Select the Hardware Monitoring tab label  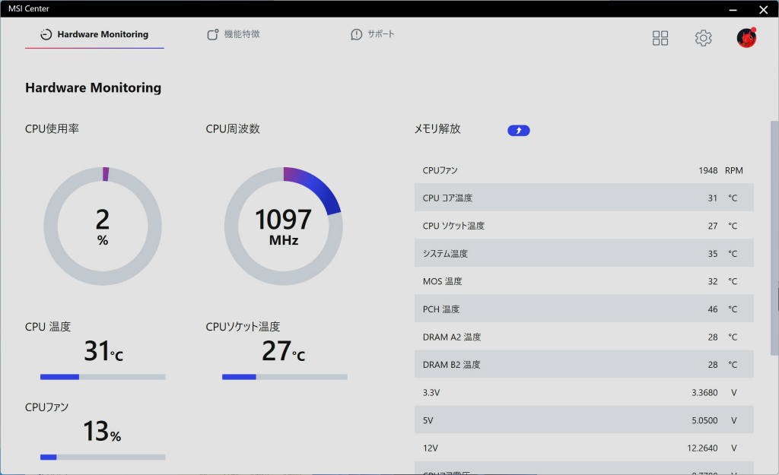(103, 34)
